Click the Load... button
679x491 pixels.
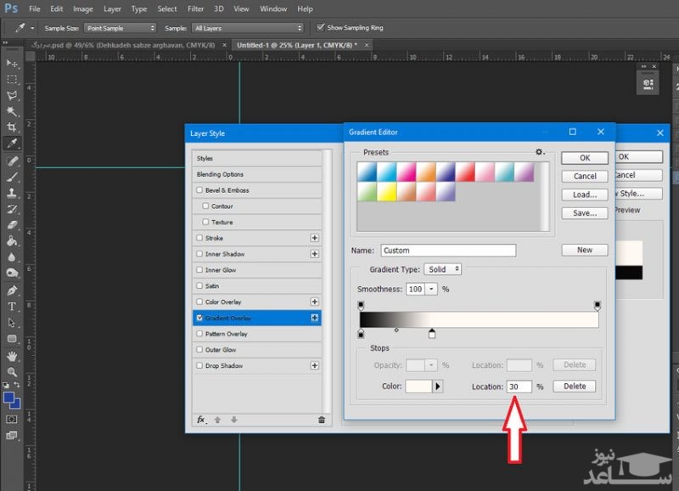point(584,195)
